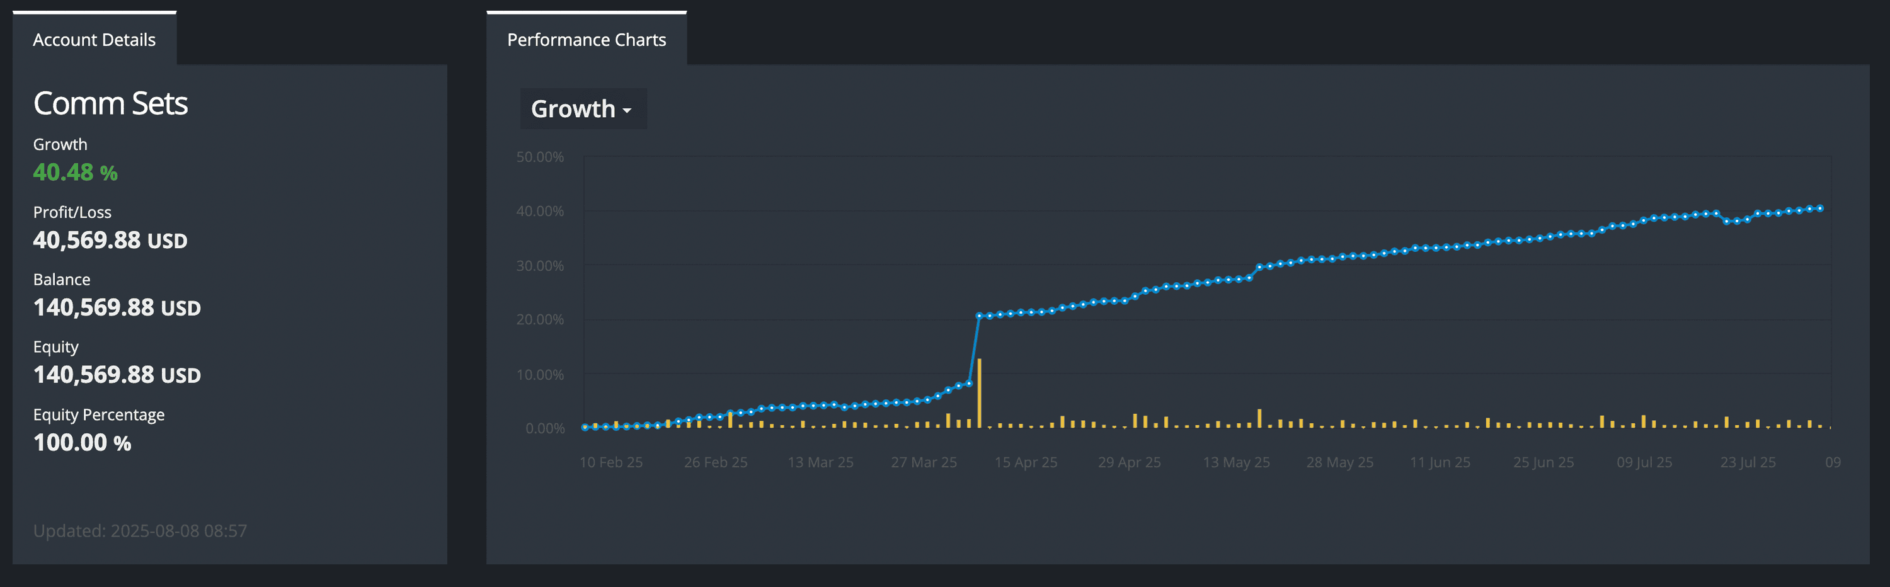Image resolution: width=1890 pixels, height=587 pixels.
Task: Click the blue data point atop the sharp jump
Action: [x=979, y=316]
